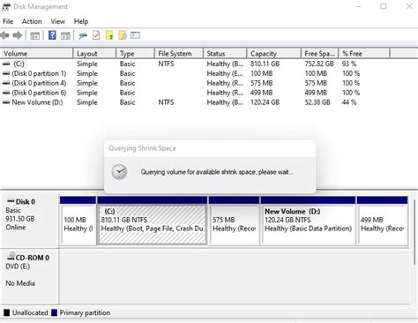
Task: Click the 810.11 GB capacity cell
Action: click(265, 64)
